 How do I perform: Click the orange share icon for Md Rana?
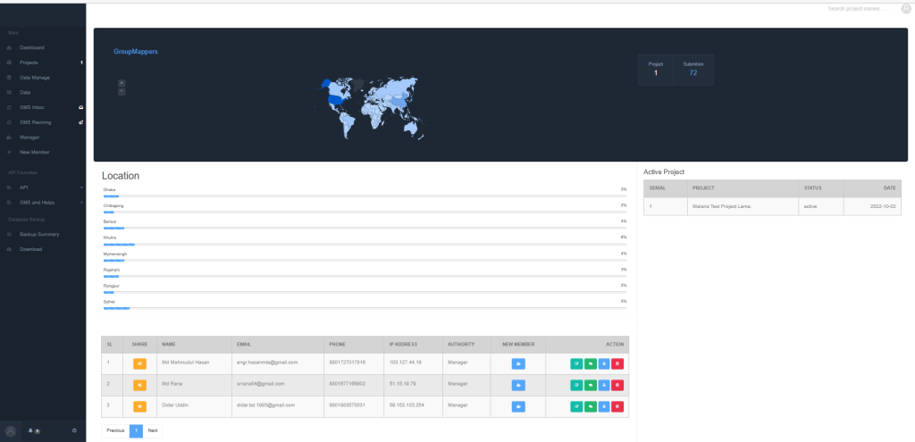coord(139,384)
